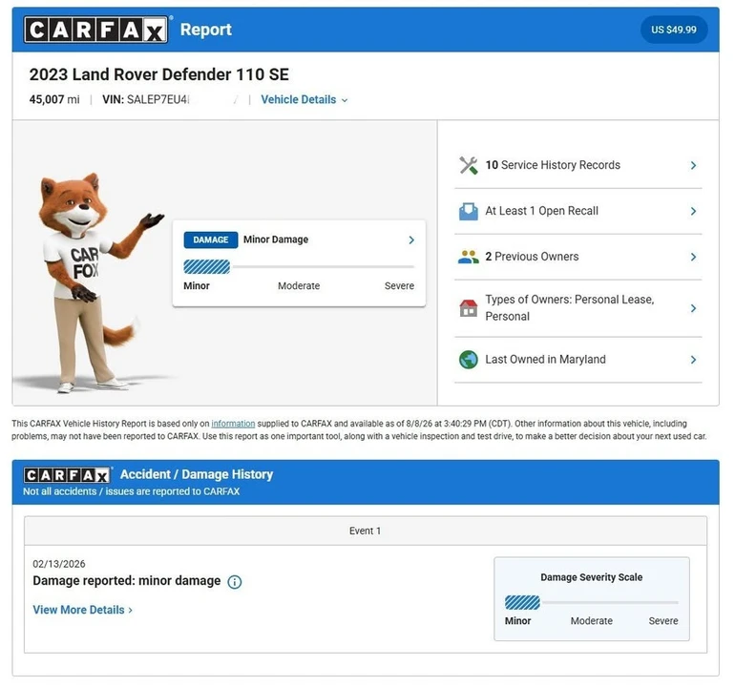Click the 'Damage Severity Scale' heading

[x=592, y=577]
